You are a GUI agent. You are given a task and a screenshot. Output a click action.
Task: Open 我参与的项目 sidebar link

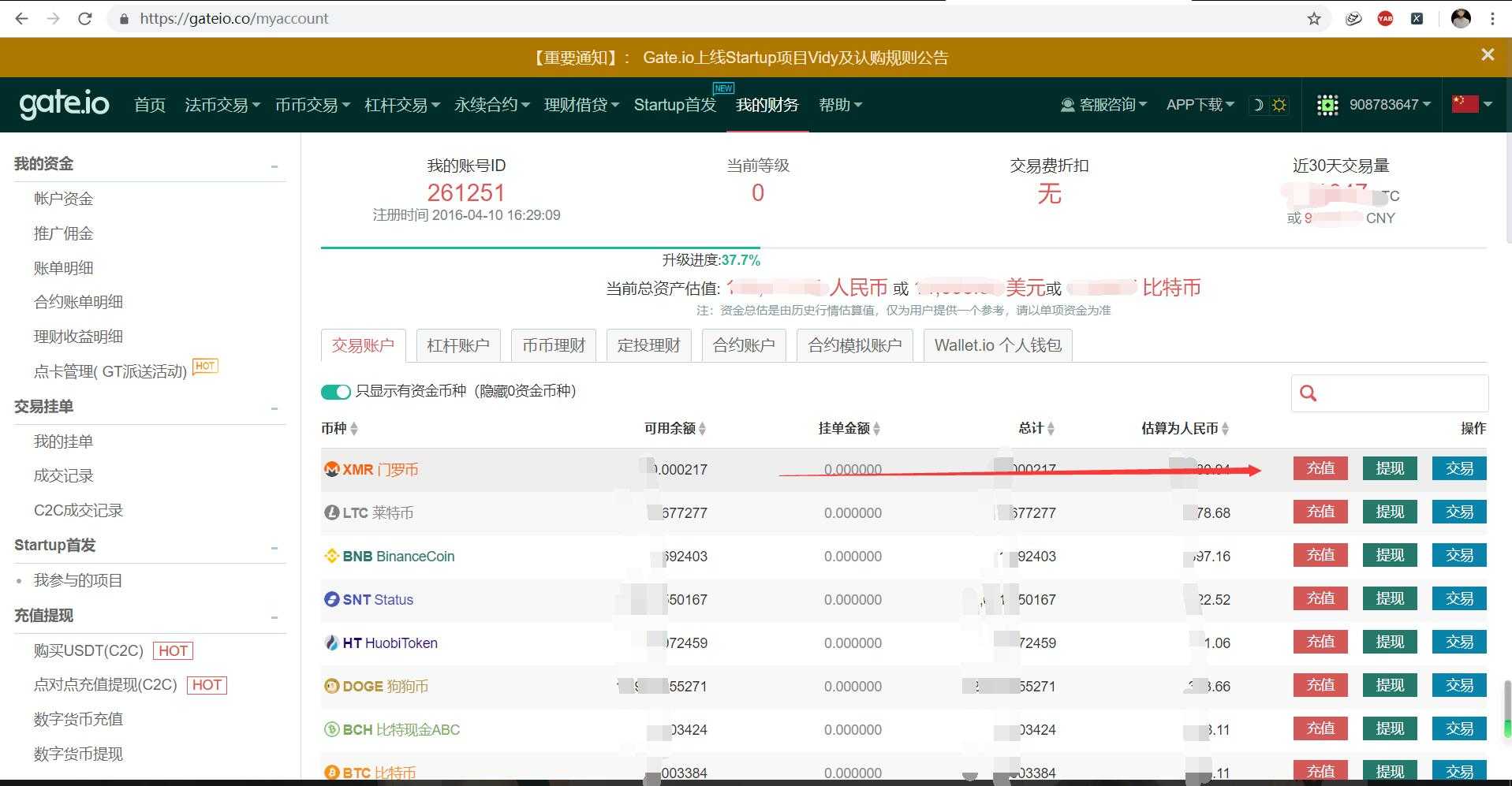[x=78, y=581]
